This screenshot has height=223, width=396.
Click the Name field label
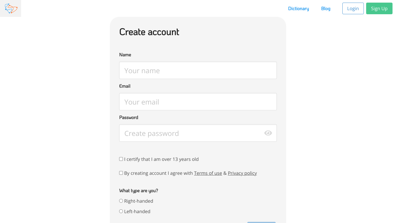(125, 55)
